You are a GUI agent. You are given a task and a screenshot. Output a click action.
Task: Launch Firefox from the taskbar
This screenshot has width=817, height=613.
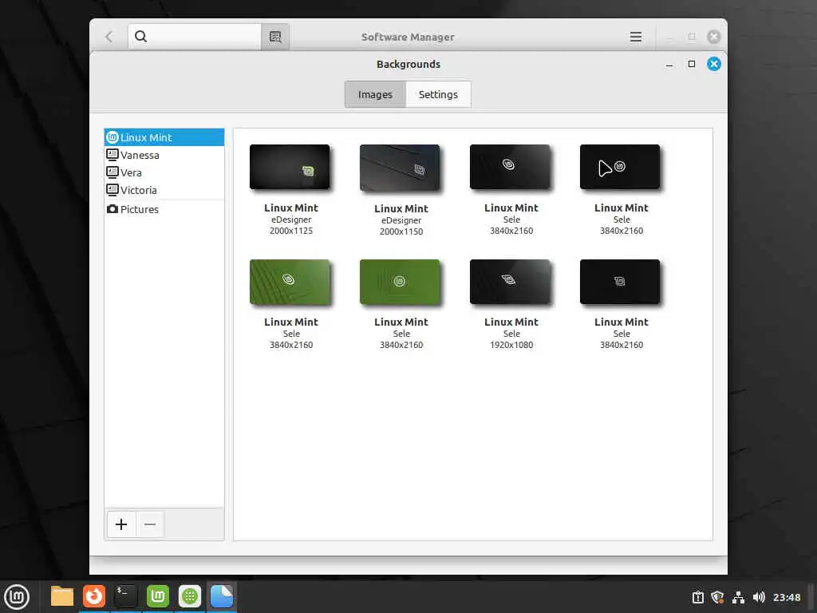point(94,596)
